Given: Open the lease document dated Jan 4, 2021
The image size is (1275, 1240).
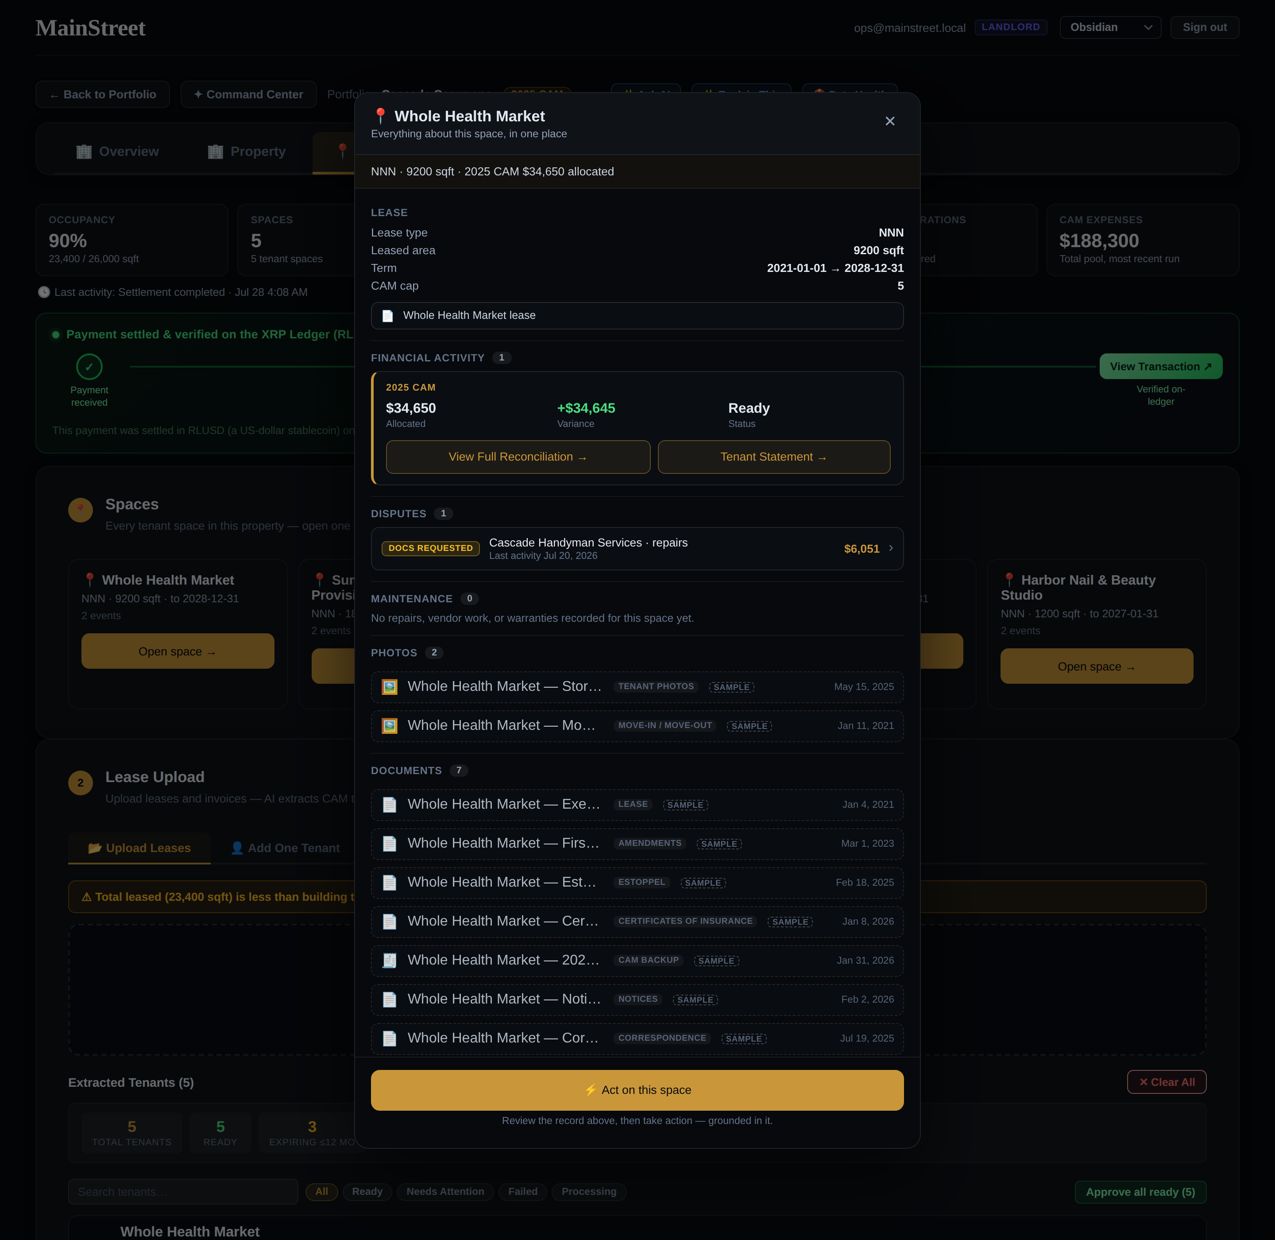Looking at the screenshot, I should (x=637, y=805).
